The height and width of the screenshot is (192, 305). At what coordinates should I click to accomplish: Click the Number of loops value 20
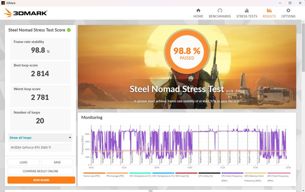pyautogui.click(x=40, y=121)
